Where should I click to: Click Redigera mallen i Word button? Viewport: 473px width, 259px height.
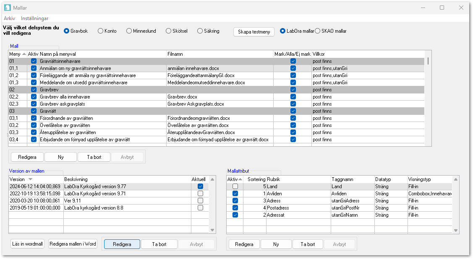coord(73,244)
